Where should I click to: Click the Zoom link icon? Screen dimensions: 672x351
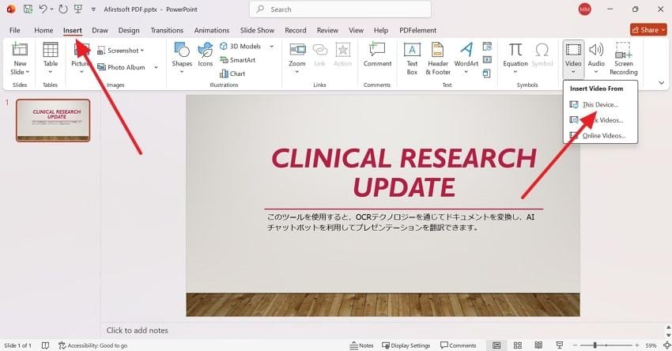297,50
